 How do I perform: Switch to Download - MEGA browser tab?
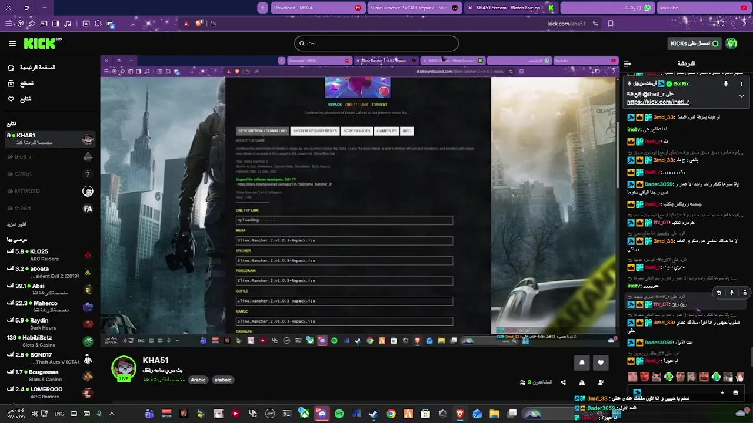[317, 8]
